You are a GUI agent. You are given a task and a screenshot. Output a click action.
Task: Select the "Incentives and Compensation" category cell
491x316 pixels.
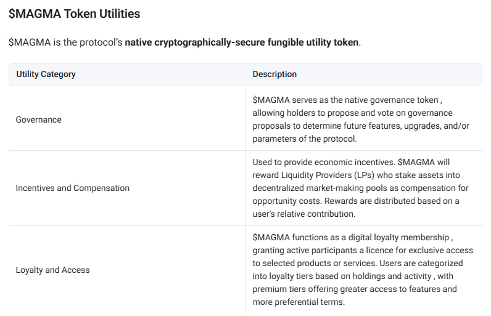[x=72, y=188]
